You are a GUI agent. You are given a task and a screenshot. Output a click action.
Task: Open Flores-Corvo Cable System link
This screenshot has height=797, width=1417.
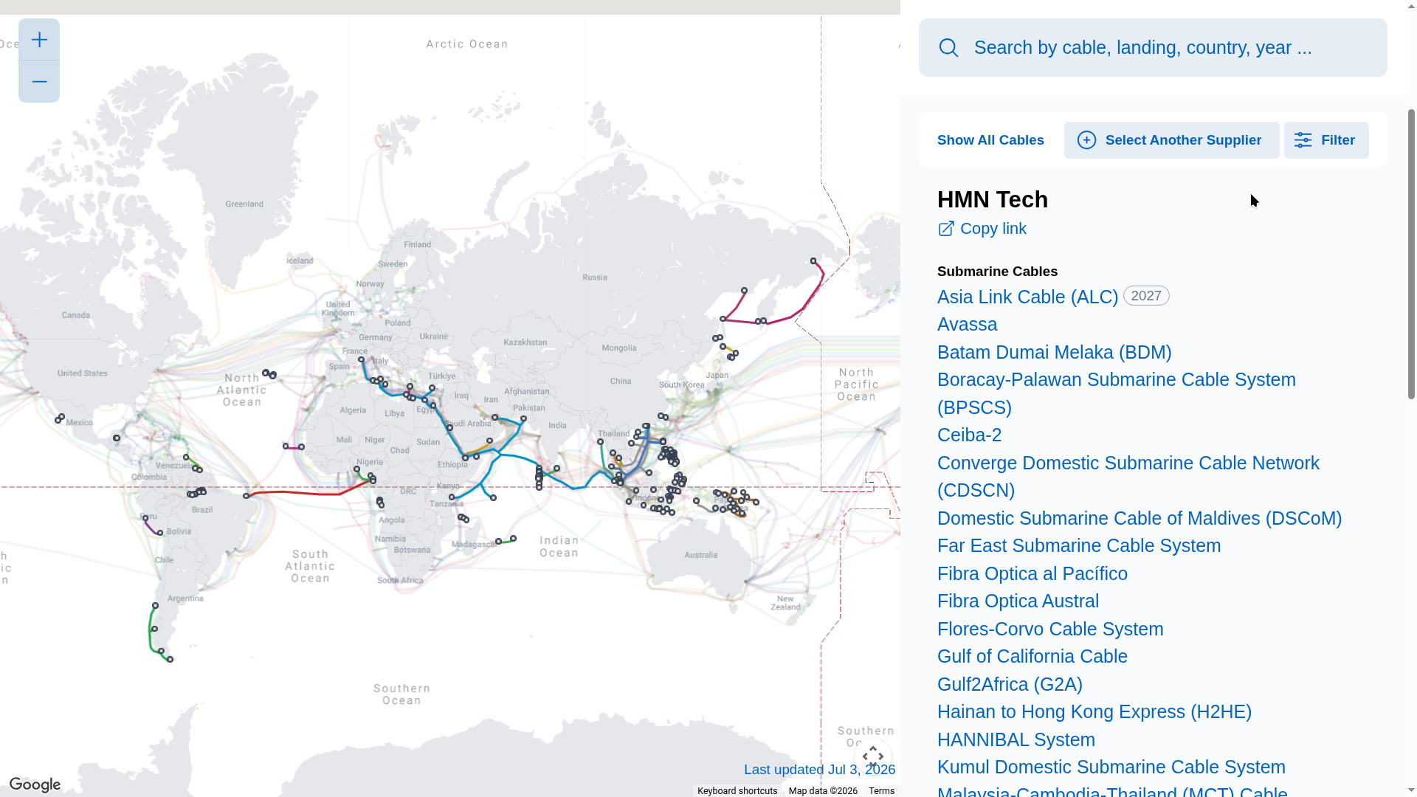(x=1050, y=629)
